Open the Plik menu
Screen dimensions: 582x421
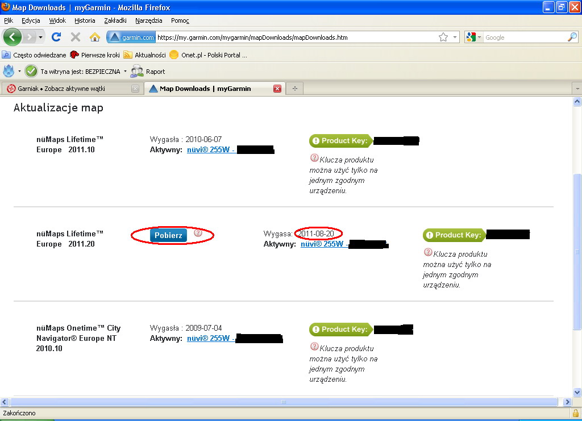click(x=9, y=20)
